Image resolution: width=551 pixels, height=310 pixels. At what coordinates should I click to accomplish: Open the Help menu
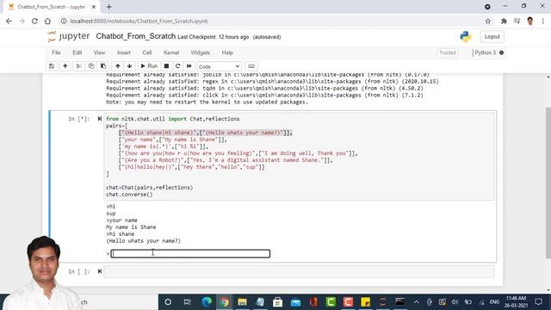click(227, 53)
